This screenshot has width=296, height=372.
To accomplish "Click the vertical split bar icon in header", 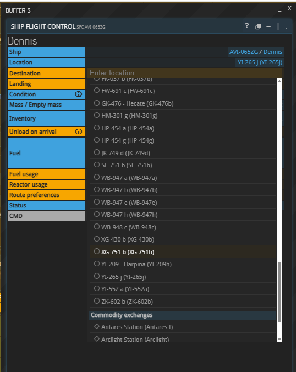I will pos(278,26).
